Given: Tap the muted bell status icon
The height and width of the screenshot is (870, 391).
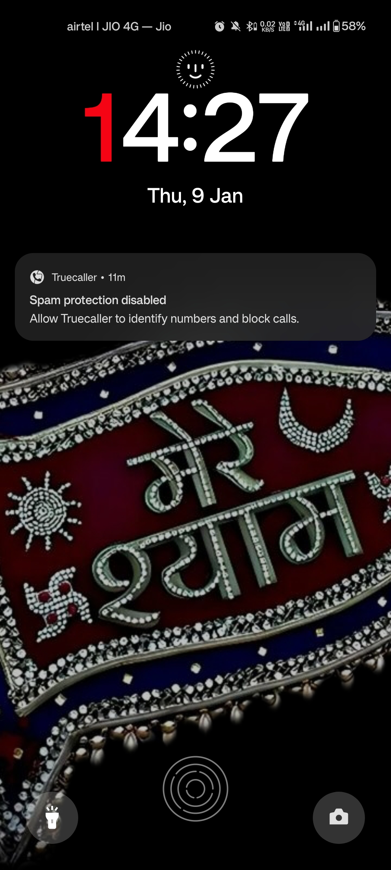Looking at the screenshot, I should tap(236, 26).
